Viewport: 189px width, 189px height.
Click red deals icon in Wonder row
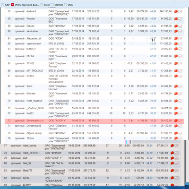pos(176,19)
